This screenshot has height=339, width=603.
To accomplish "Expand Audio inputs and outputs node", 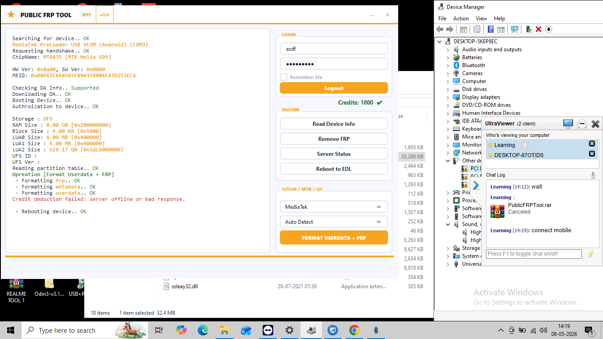I will pos(448,49).
